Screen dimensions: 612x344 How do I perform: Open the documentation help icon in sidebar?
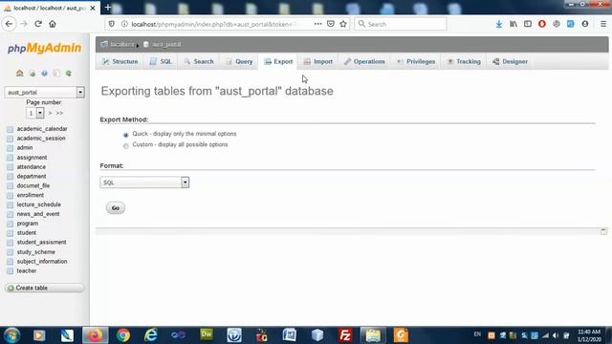pos(44,74)
